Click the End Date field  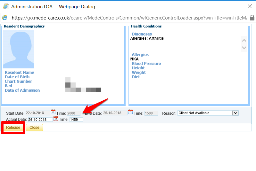[x=115, y=113]
